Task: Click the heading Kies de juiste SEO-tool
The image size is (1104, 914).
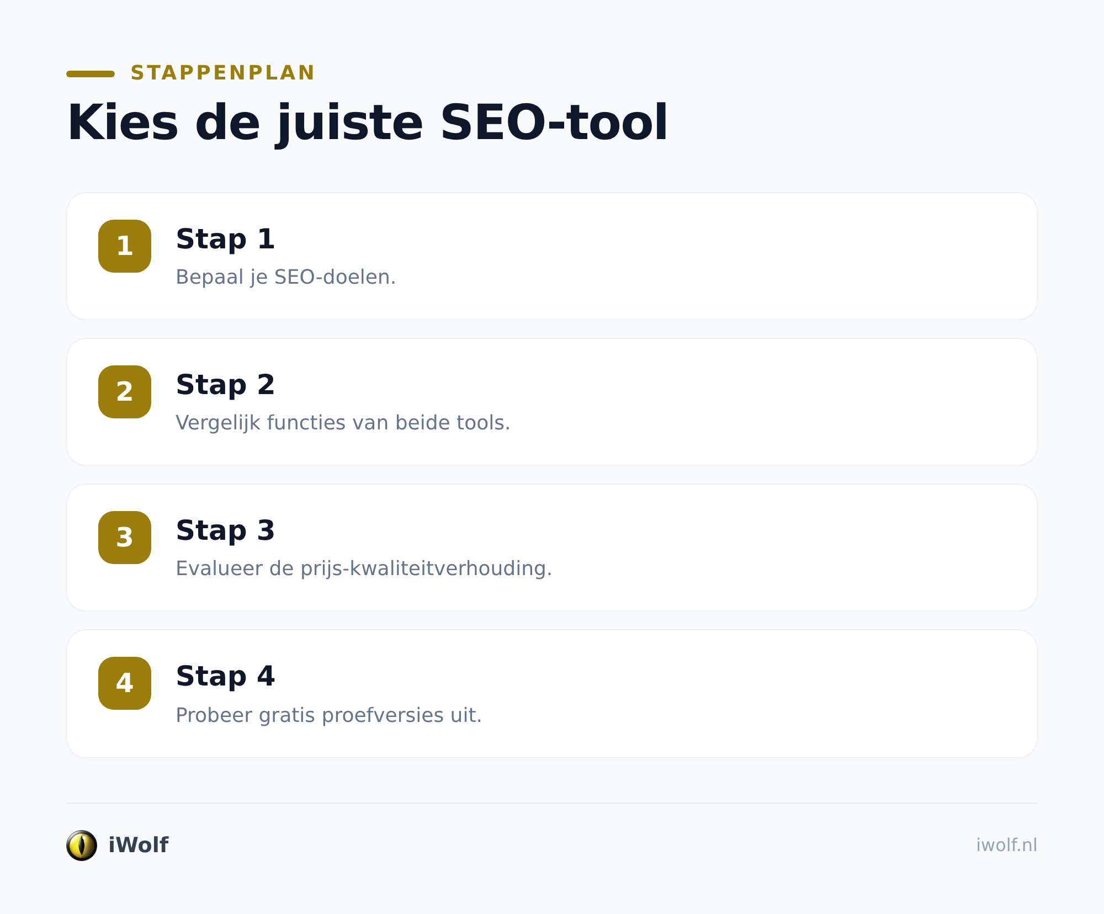Action: click(x=367, y=124)
